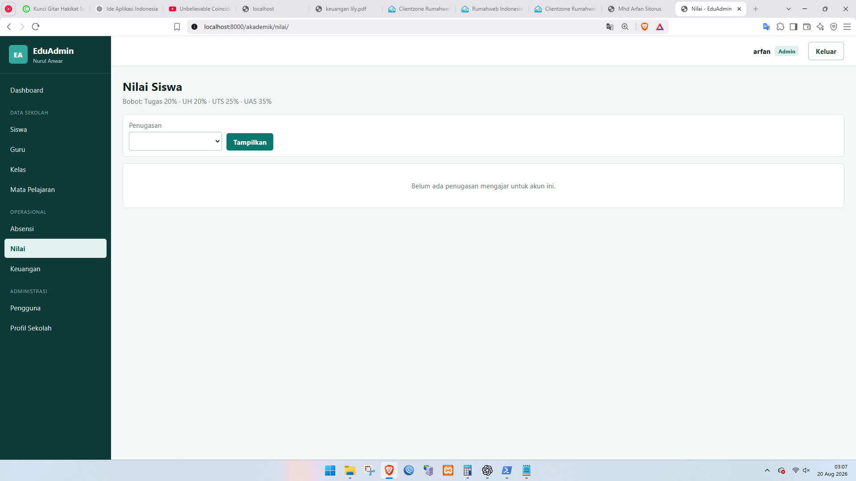Open Windows Start button
Image resolution: width=856 pixels, height=481 pixels.
pyautogui.click(x=330, y=470)
